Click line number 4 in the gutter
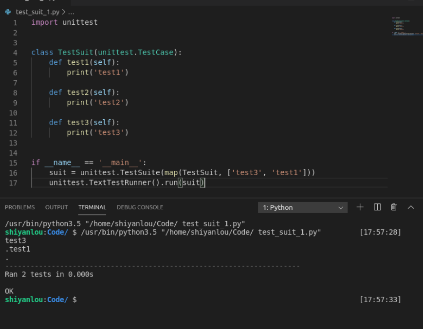Viewport: 423px width, 329px height. [15, 53]
